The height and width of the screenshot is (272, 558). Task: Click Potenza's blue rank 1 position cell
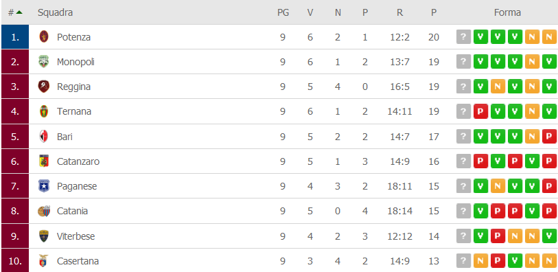pos(15,36)
